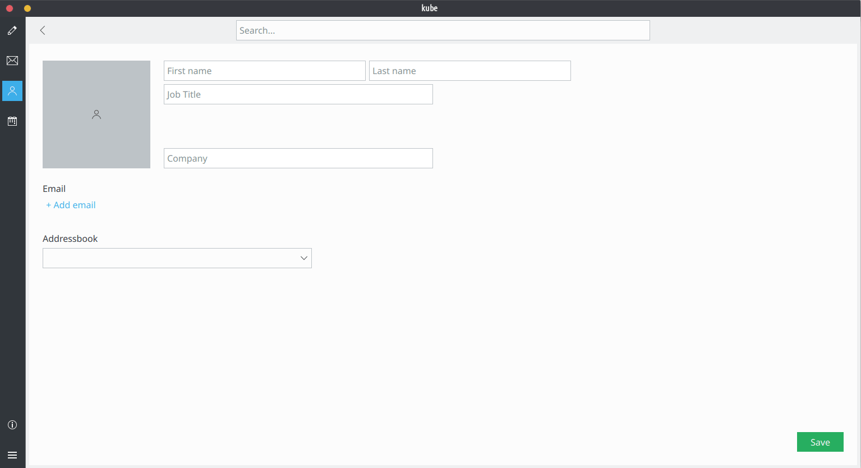Click the kube title bar text

point(430,8)
